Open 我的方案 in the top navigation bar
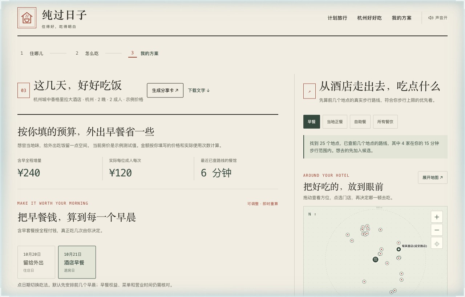The image size is (465, 297). (402, 18)
